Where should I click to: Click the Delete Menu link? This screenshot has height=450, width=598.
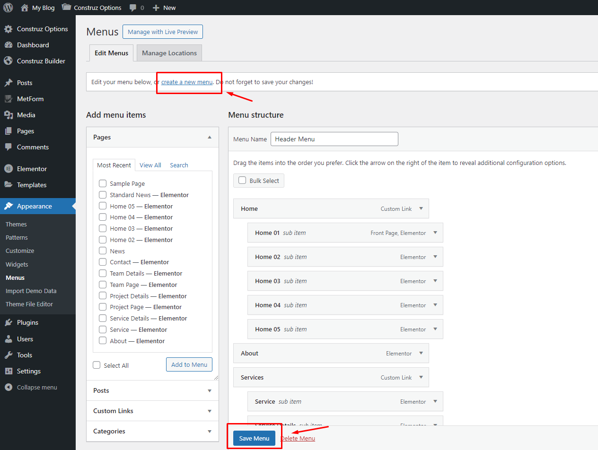[x=298, y=438]
